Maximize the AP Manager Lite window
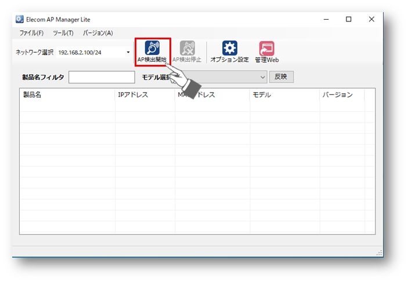This screenshot has width=408, height=282. tap(349, 19)
